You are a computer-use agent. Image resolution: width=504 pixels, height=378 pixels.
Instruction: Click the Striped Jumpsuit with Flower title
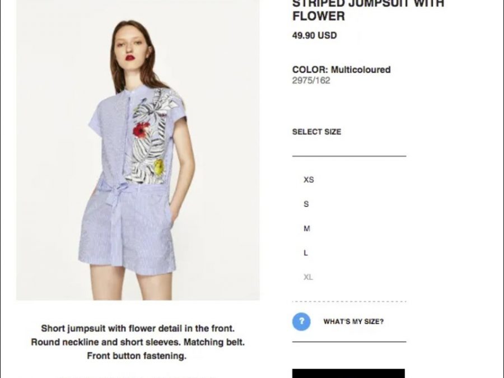click(x=368, y=10)
